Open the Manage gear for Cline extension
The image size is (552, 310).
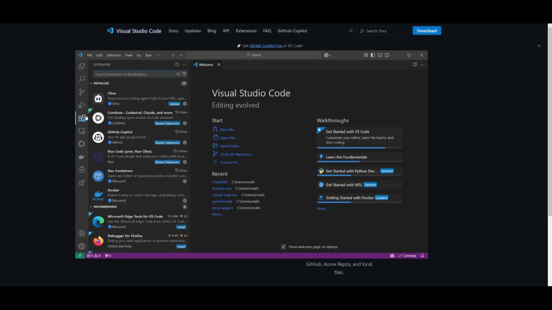point(185,104)
